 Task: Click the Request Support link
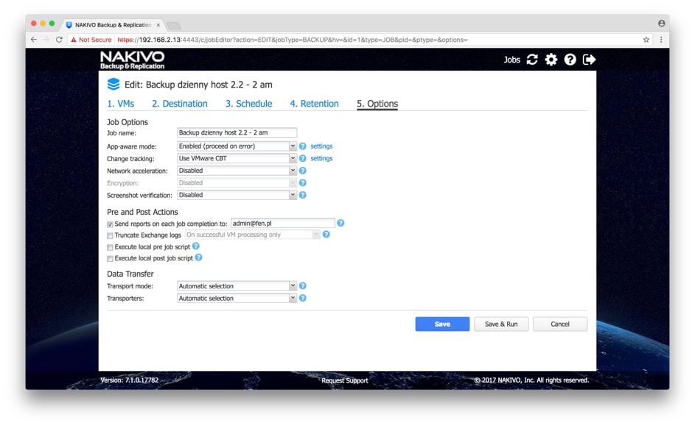point(344,380)
